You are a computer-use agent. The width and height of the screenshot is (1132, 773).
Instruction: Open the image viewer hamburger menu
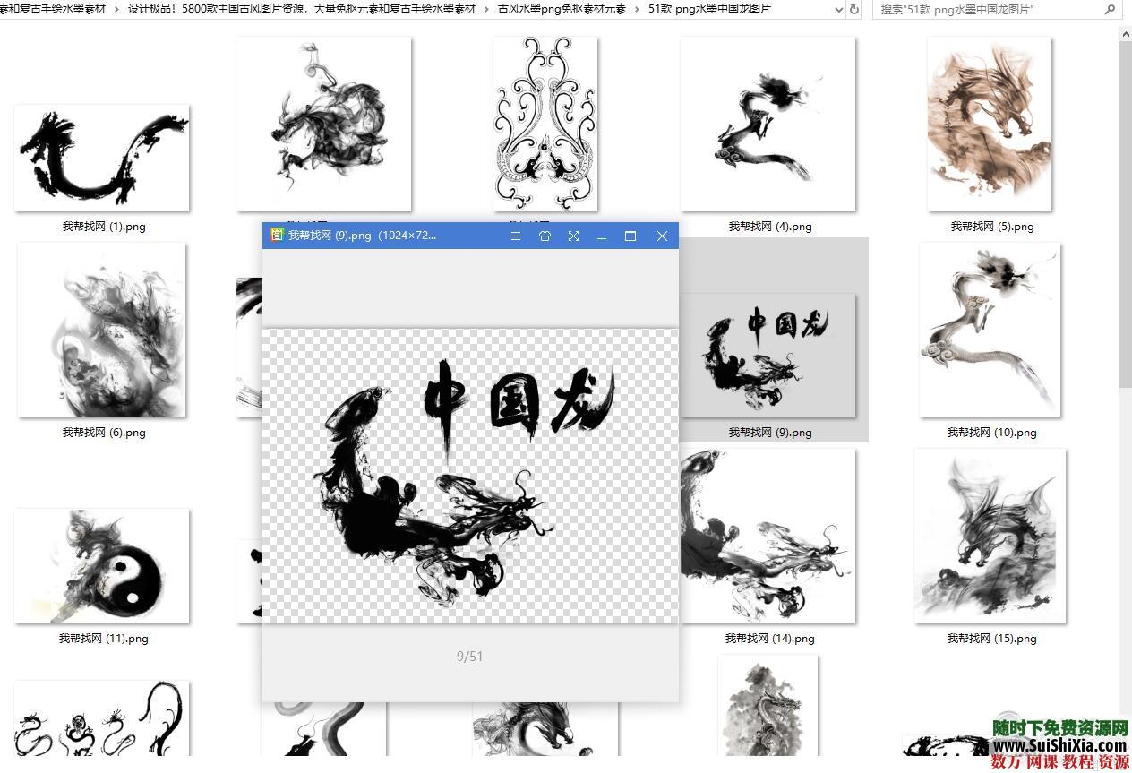(x=516, y=236)
